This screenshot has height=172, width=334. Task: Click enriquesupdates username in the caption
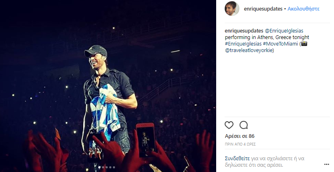(244, 31)
